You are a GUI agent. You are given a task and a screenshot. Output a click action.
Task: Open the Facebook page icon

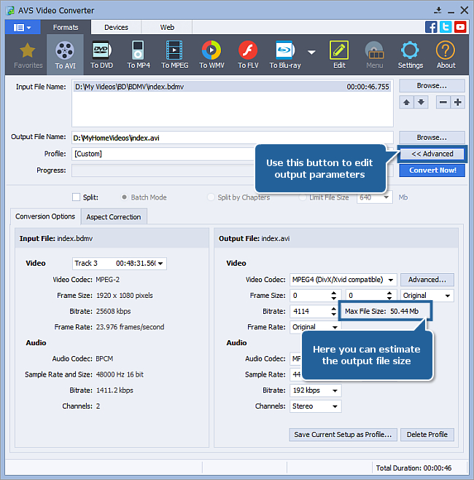(431, 27)
